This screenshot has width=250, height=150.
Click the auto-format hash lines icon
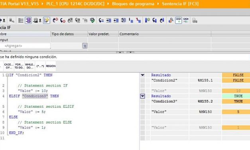tap(124, 20)
